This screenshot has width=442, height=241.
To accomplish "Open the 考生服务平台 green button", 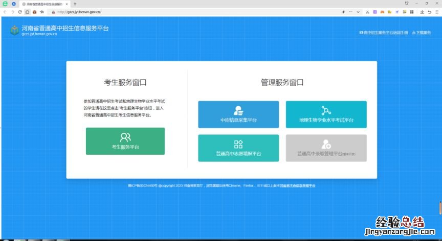I will pyautogui.click(x=125, y=141).
